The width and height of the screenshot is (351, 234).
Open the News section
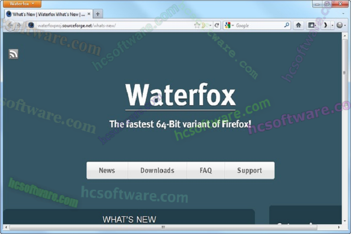[x=107, y=171]
